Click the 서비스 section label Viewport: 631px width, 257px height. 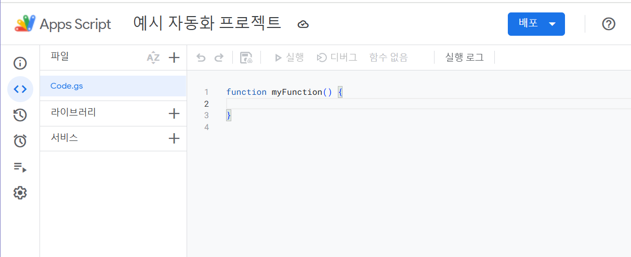[x=64, y=138]
